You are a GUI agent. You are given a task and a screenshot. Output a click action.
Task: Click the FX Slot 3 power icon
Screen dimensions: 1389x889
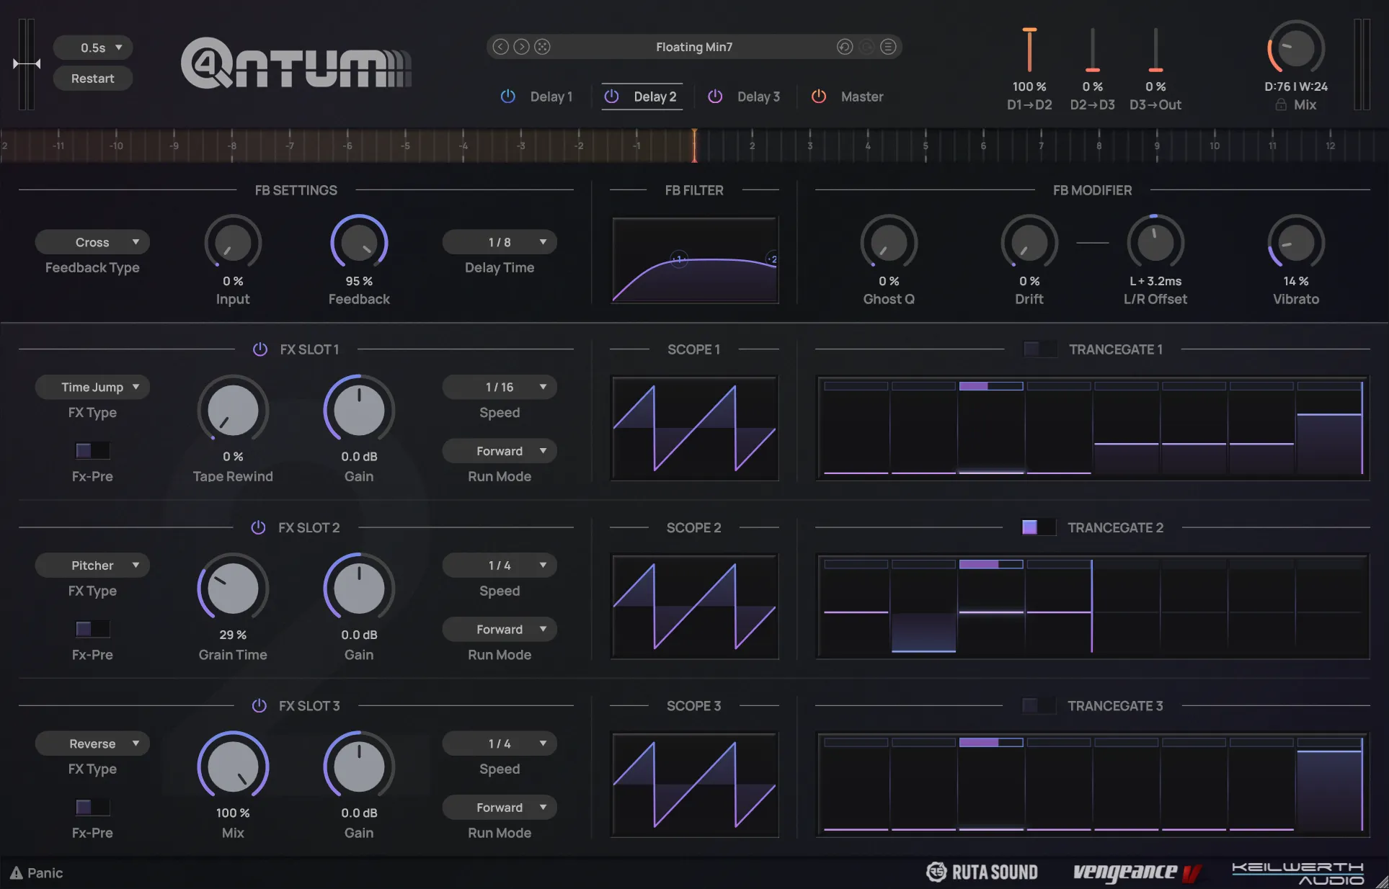tap(259, 706)
